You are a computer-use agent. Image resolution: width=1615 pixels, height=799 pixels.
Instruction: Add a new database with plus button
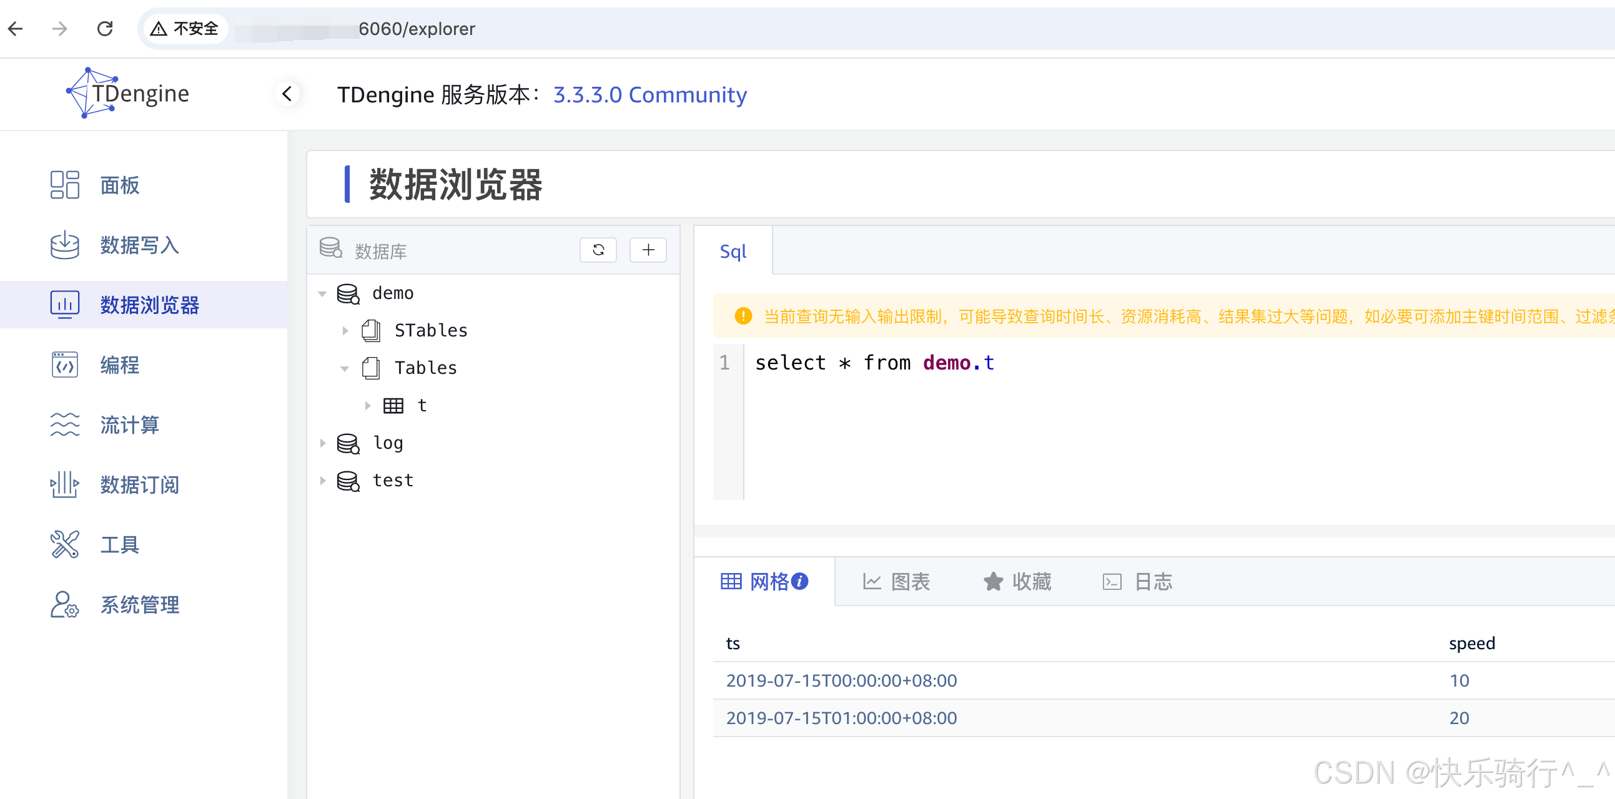point(648,250)
